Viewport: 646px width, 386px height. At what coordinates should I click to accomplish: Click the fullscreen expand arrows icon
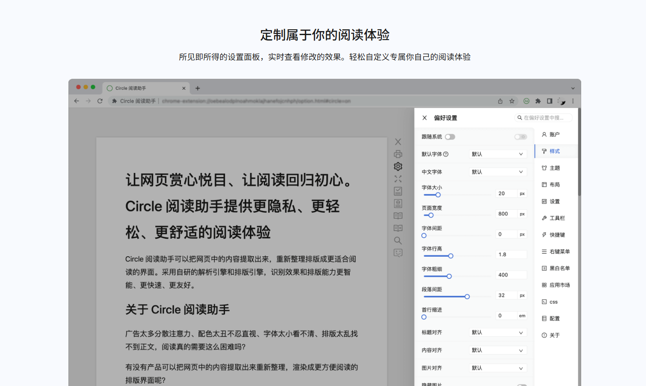pos(398,179)
